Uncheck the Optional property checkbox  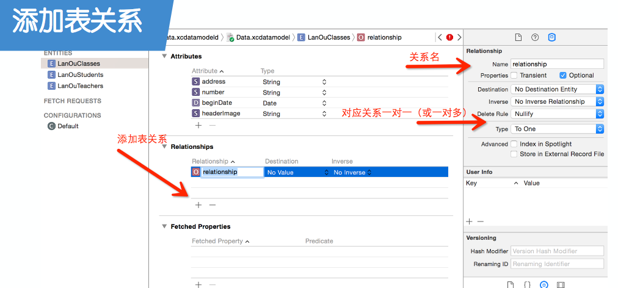point(563,76)
